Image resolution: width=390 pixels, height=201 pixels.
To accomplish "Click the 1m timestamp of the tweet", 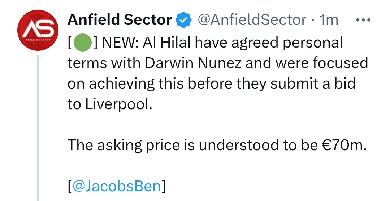I will click(x=329, y=20).
